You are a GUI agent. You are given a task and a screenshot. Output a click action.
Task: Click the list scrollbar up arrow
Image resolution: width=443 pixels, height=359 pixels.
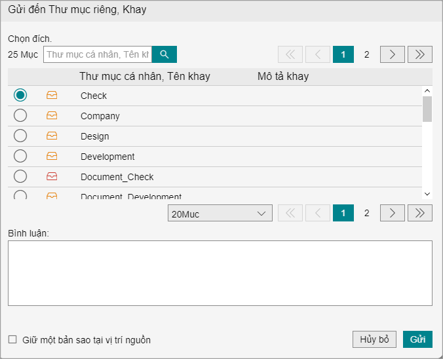427,91
